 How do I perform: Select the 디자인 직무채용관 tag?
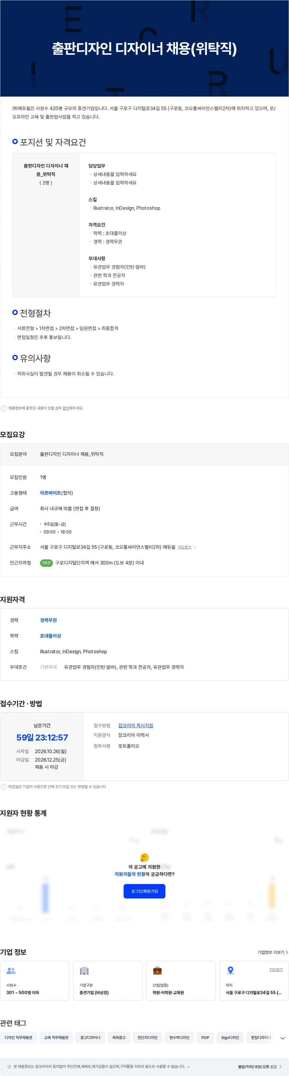tap(18, 1037)
